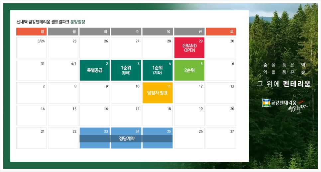Click date 12 in the calendar
The image size is (321, 172).
click(x=189, y=93)
